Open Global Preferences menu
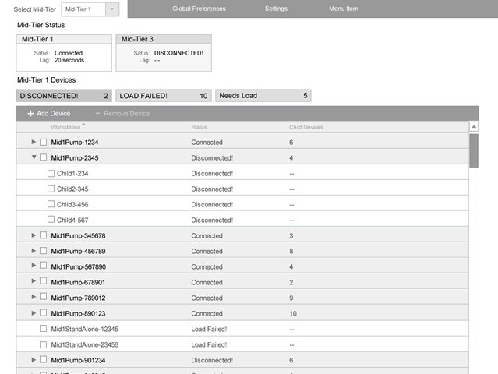Screen dimensions: 498x374 pos(199,9)
